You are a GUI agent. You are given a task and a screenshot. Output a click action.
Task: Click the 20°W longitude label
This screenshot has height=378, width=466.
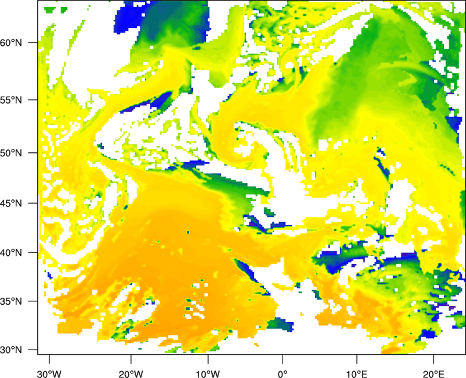tap(130, 374)
